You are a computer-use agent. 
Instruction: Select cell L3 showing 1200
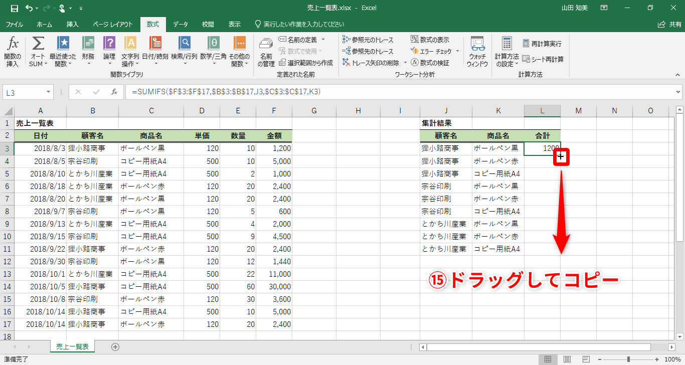[542, 148]
